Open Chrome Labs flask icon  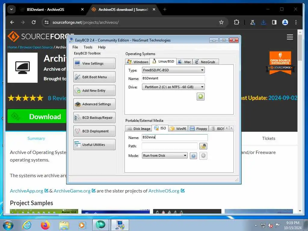coord(253,22)
